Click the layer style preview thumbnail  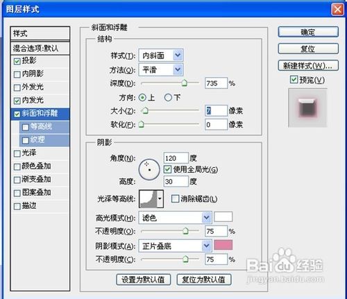307,108
